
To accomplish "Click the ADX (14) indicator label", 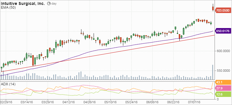I will [8, 84].
